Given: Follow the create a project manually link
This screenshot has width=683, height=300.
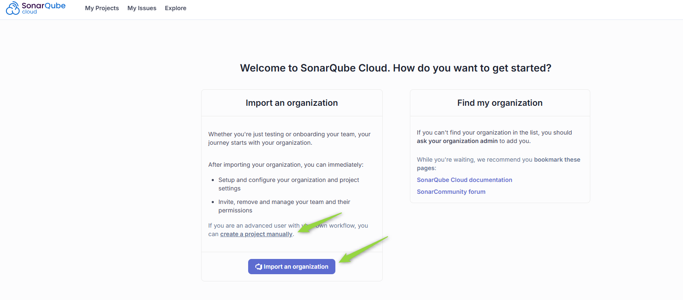Looking at the screenshot, I should coord(256,234).
